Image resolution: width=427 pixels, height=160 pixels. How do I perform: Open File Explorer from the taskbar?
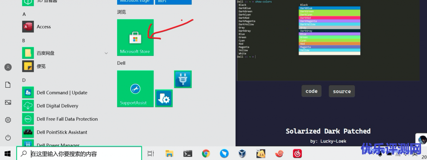[169, 154]
